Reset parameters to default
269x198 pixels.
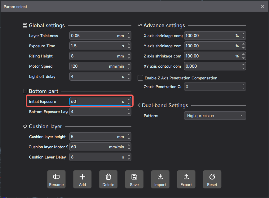coord(212,179)
